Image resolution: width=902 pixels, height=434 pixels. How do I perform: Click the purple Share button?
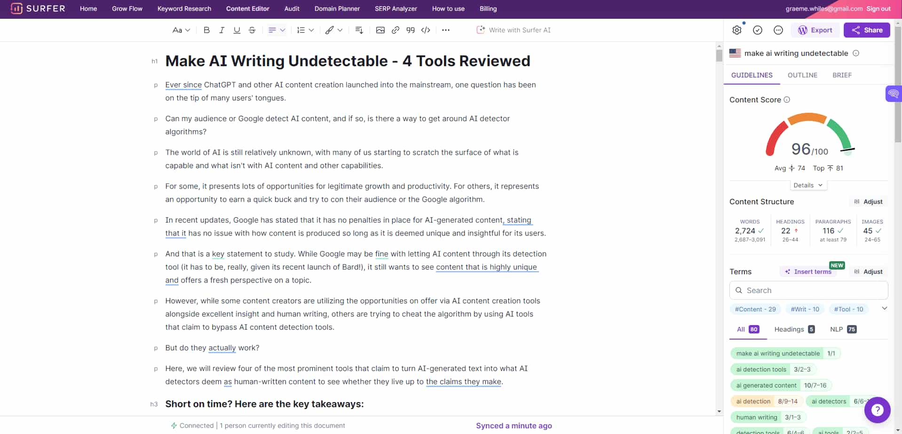867,30
